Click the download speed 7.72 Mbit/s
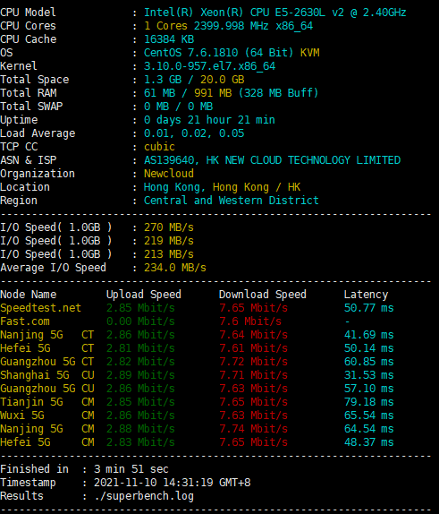 tap(253, 362)
